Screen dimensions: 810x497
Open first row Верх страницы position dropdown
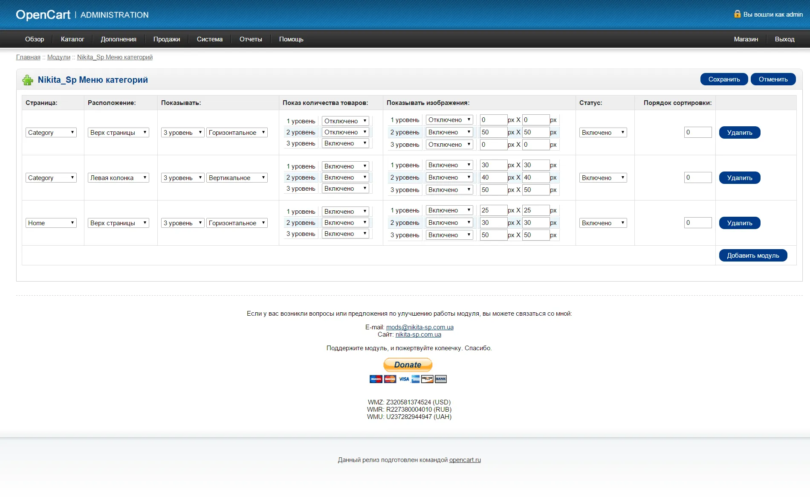[119, 133]
